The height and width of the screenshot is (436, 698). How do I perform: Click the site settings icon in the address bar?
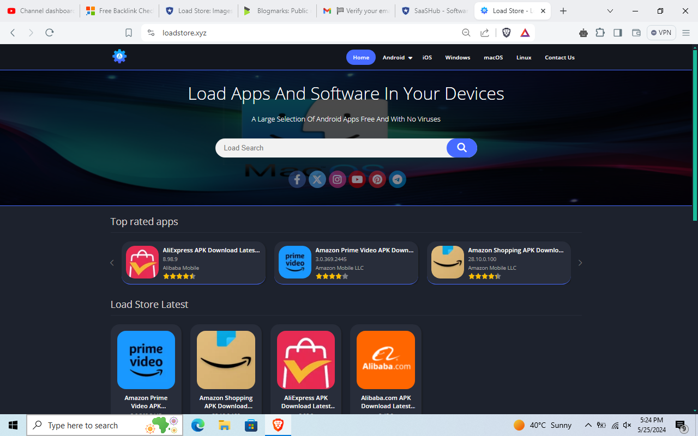point(151,33)
